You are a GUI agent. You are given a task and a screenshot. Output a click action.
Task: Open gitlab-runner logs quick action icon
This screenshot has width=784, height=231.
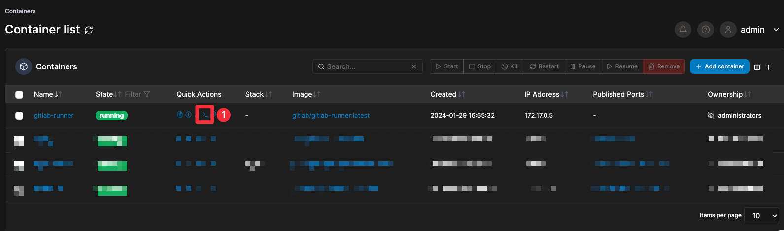click(180, 115)
